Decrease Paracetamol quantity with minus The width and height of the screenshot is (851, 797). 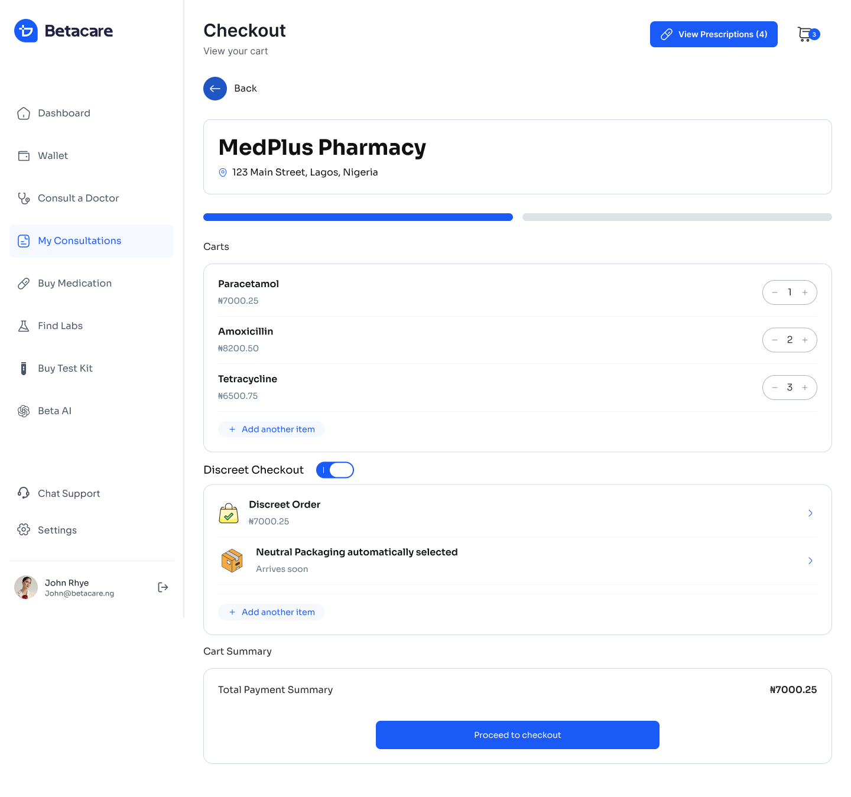tap(775, 292)
